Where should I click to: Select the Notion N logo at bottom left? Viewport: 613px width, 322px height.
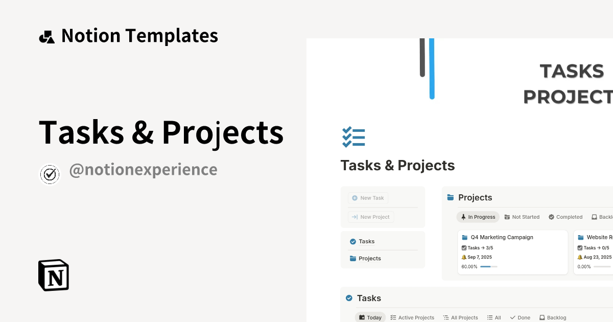click(53, 275)
